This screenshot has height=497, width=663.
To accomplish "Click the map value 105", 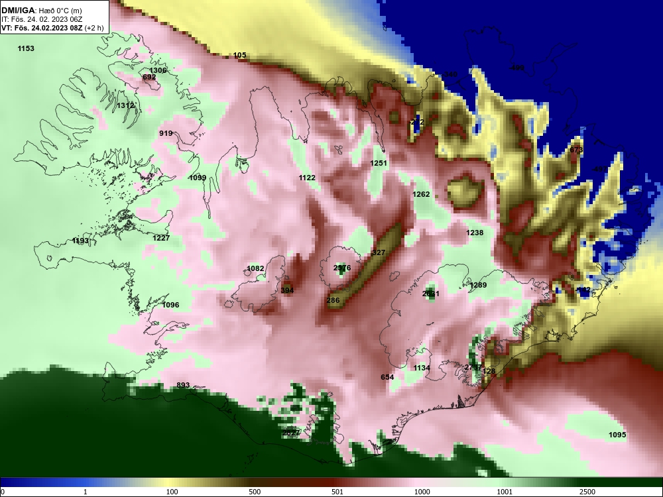I will pyautogui.click(x=240, y=56).
